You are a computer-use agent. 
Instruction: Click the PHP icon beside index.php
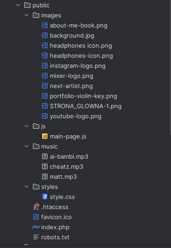pyautogui.click(x=36, y=227)
